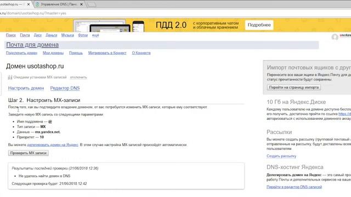351x197 pixels.
Task: Open the Деньги link
Action: [x=51, y=35]
